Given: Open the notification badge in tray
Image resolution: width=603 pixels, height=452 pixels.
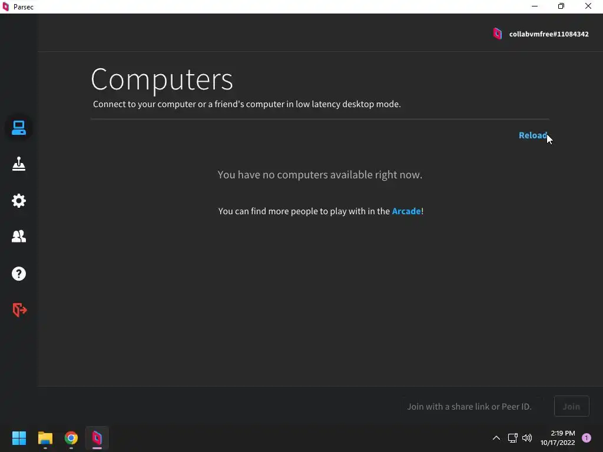Looking at the screenshot, I should [587, 438].
